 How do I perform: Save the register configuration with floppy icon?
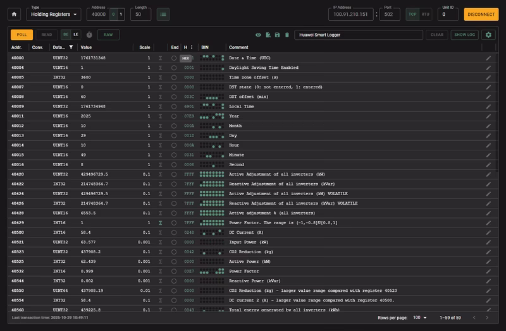[x=277, y=35]
